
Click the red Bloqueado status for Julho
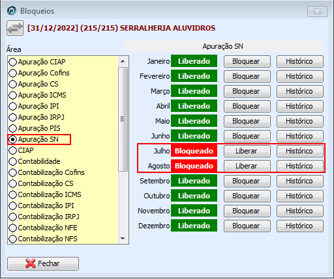(194, 151)
